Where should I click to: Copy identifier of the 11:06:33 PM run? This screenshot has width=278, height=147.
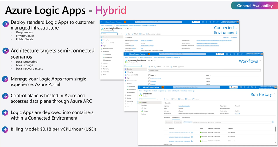[x=192, y=137]
